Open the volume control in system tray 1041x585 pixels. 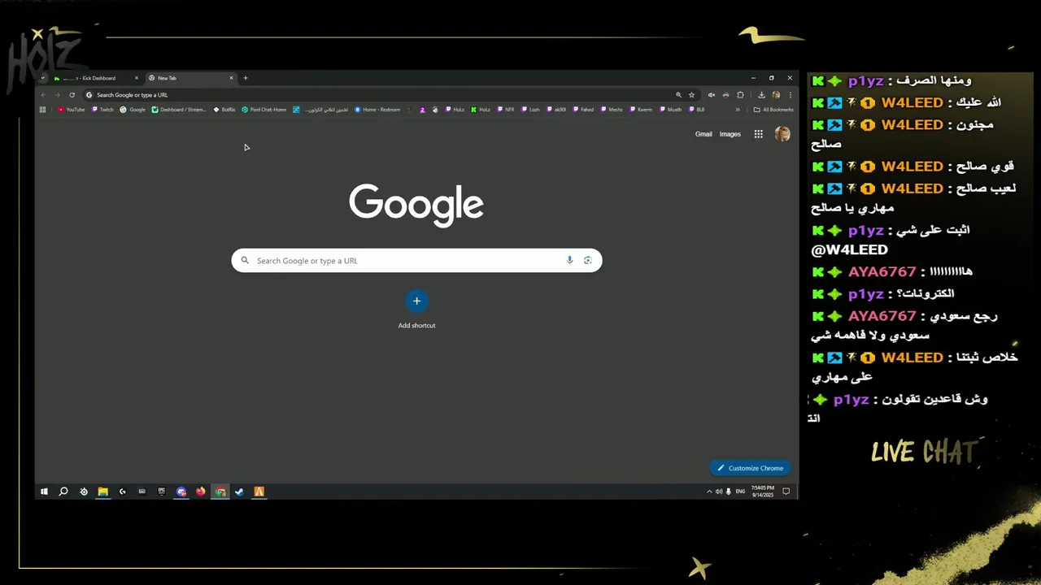(719, 492)
